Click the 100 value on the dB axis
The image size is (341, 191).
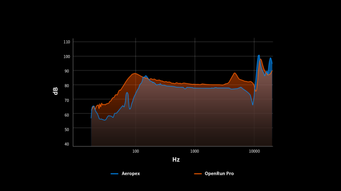[x=67, y=56]
